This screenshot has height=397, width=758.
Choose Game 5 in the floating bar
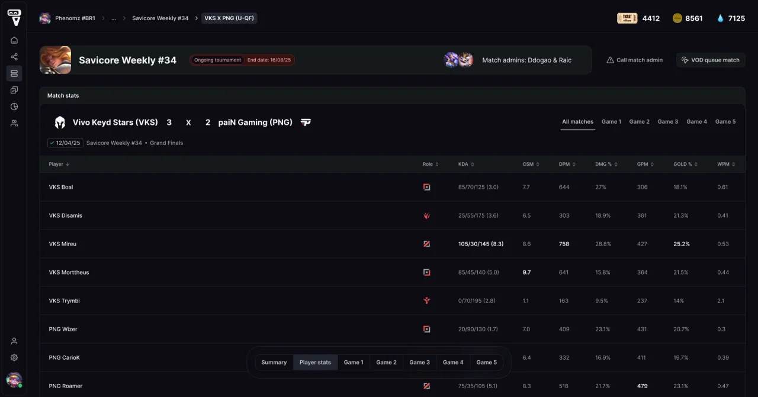(487, 362)
